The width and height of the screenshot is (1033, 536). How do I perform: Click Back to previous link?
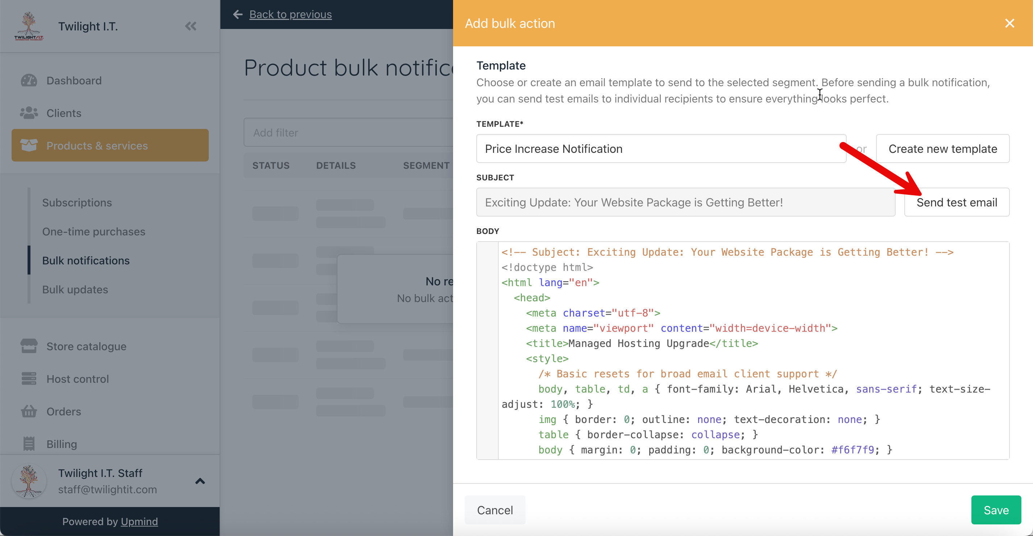[290, 14]
